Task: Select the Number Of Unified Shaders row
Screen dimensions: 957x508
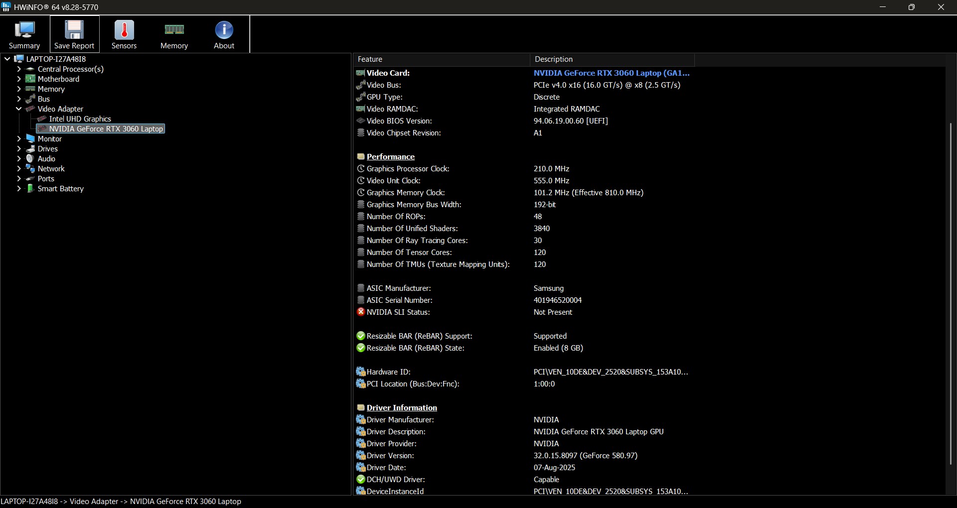Action: (x=524, y=228)
